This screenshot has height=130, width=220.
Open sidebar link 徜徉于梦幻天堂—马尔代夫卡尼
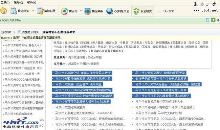25,62
